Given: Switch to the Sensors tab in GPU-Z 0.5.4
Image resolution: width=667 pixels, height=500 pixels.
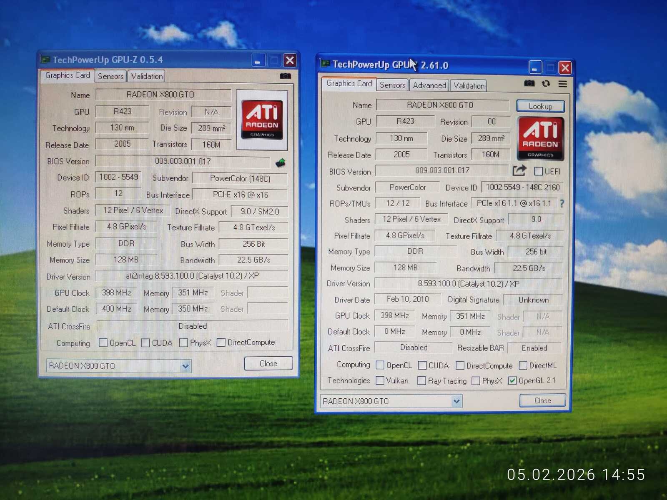Looking at the screenshot, I should point(111,76).
